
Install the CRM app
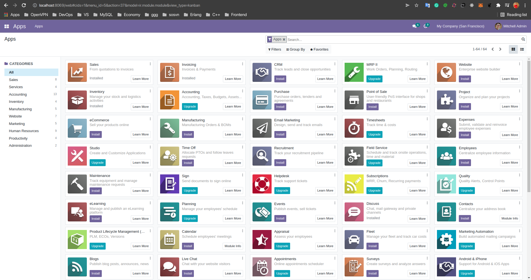pyautogui.click(x=280, y=79)
